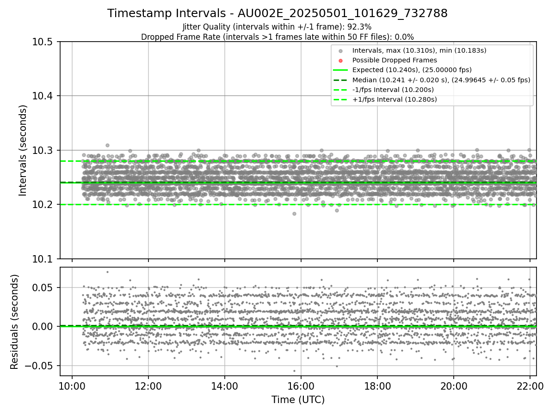Click the "Intervals (seconds)" y-axis label

pos(23,150)
